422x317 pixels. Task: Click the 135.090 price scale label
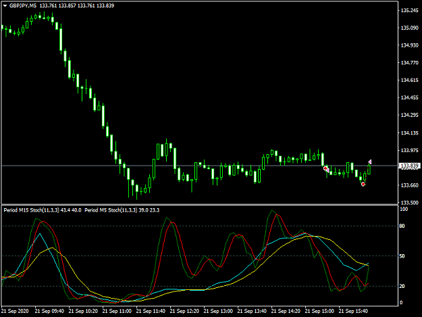point(410,28)
